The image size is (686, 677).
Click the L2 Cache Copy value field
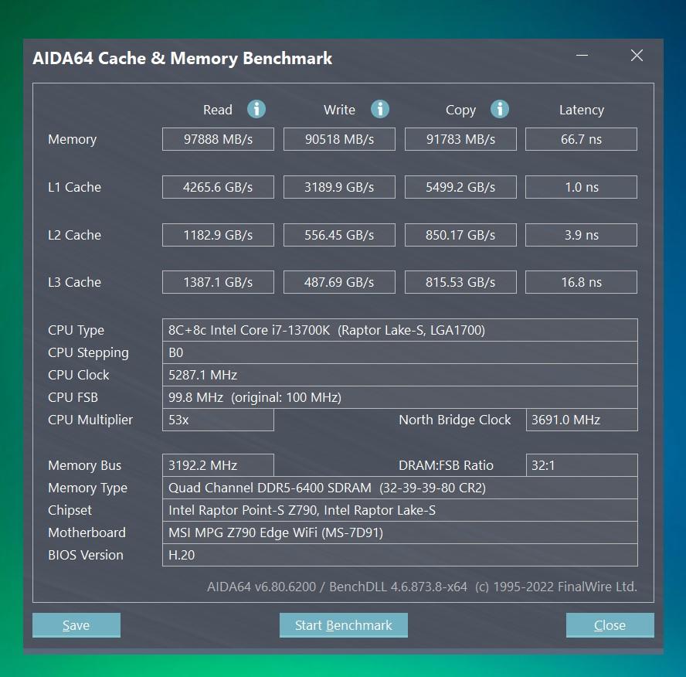tap(460, 235)
